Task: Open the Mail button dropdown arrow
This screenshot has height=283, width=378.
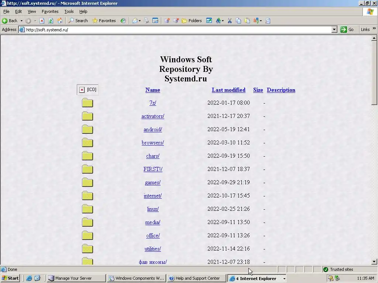Action: pyautogui.click(x=140, y=21)
